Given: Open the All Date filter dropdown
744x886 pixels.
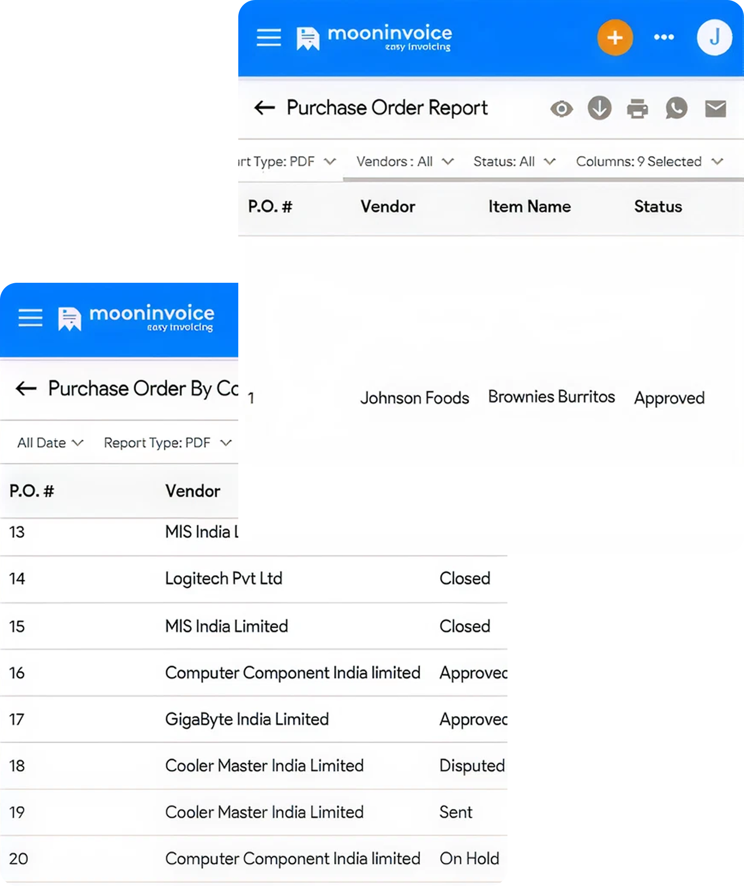Looking at the screenshot, I should pyautogui.click(x=50, y=443).
